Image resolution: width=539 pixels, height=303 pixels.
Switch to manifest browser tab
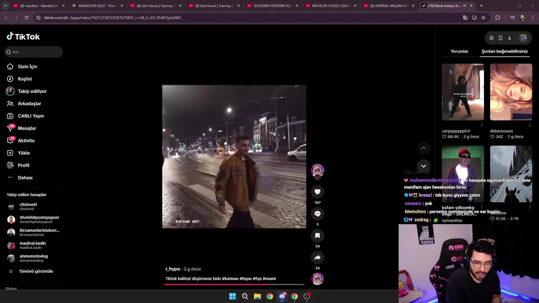pos(39,6)
